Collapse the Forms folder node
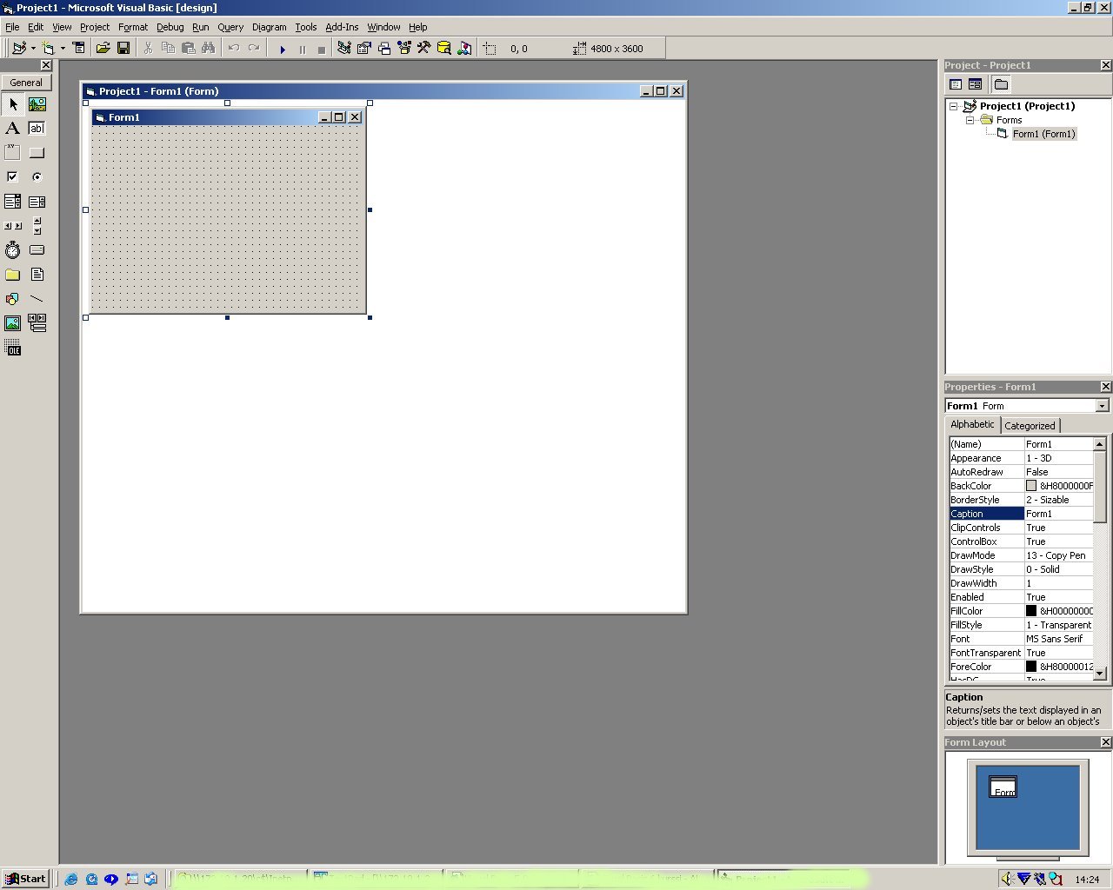1113x890 pixels. click(x=970, y=120)
